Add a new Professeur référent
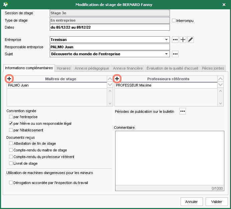Image resolution: width=231 pixels, height=209 pixels. click(x=117, y=79)
